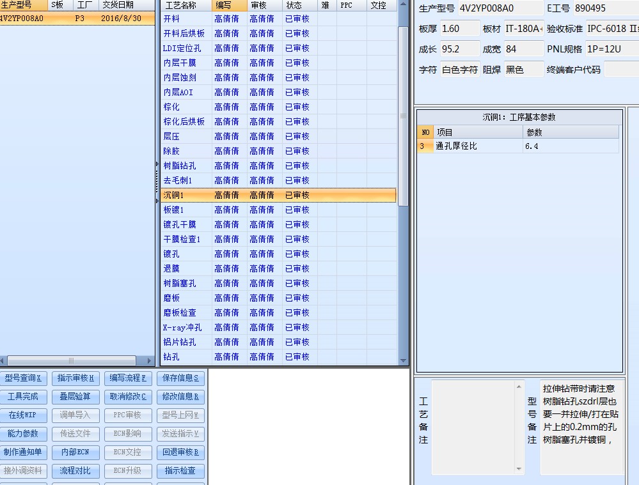
Task: Click down arrow in 工艺备注 text box scrollbar
Action: pos(519,469)
